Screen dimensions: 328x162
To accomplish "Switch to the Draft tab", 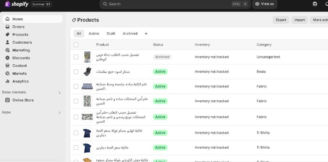I will pyautogui.click(x=111, y=34).
